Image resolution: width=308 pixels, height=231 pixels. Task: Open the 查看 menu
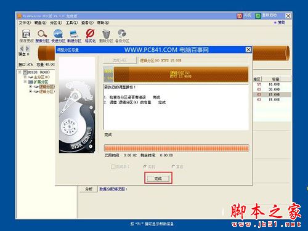tap(87, 23)
